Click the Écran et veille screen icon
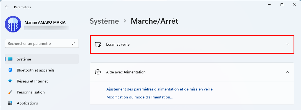 point(98,44)
